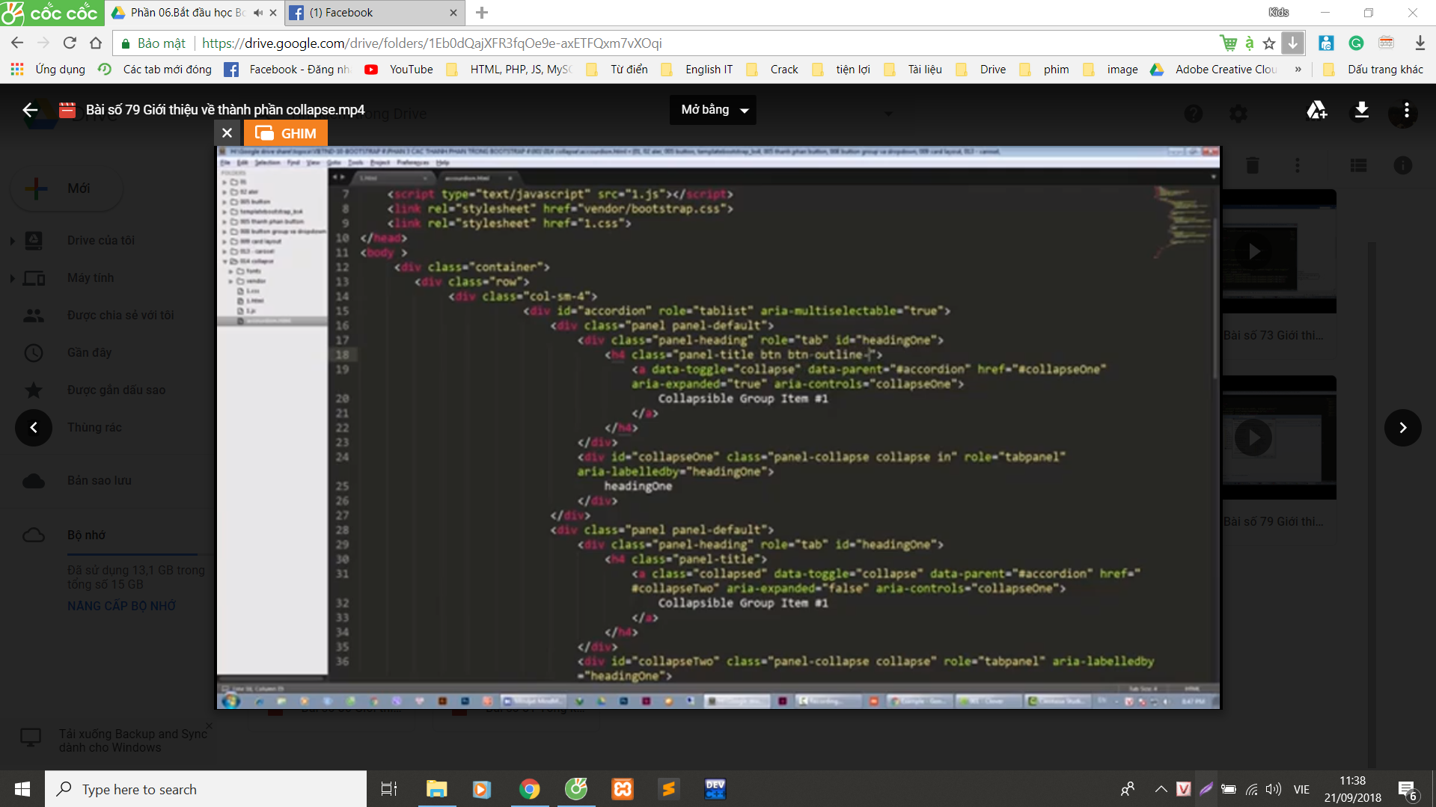This screenshot has width=1436, height=807.
Task: Mute the audio icon on the Drive tab
Action: coord(258,13)
